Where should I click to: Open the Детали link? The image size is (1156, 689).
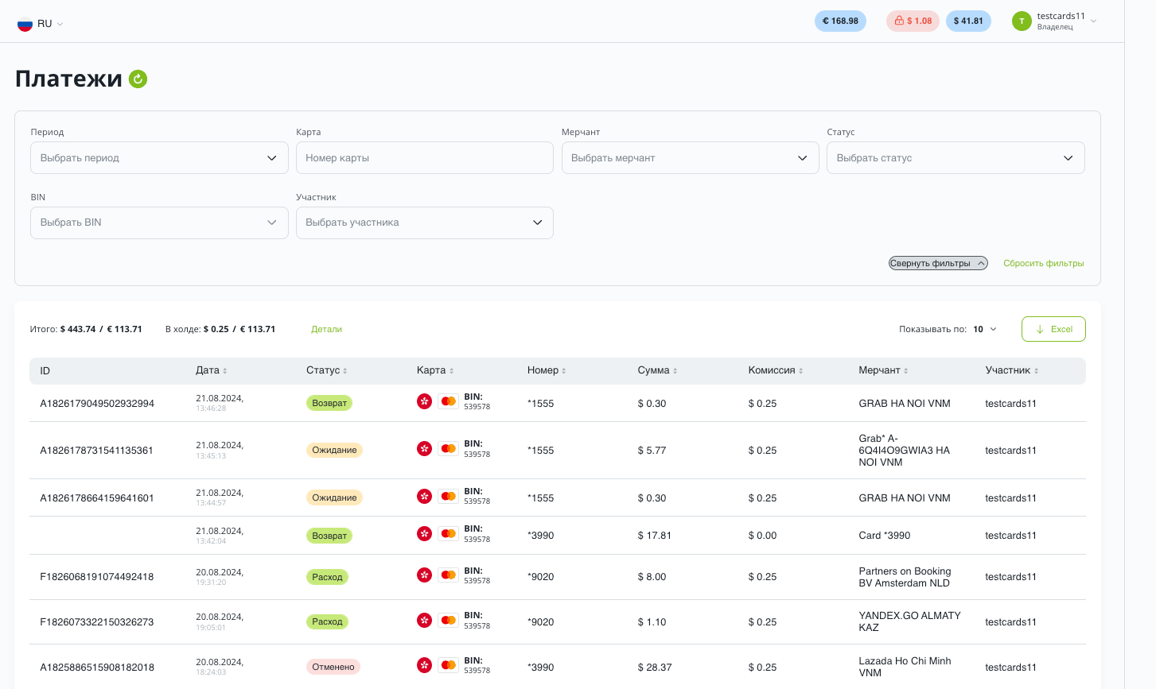point(326,329)
